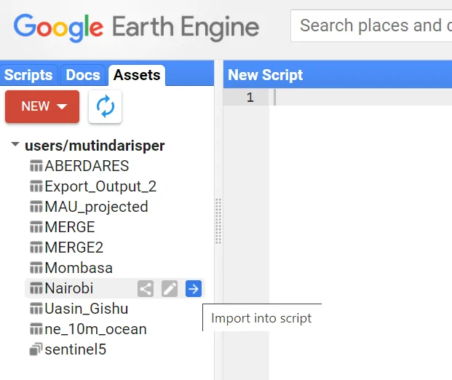The width and height of the screenshot is (452, 380).
Task: Select the MERGE asset name
Action: [x=70, y=227]
